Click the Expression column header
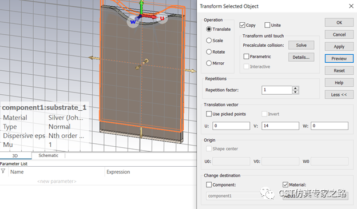 118,172
